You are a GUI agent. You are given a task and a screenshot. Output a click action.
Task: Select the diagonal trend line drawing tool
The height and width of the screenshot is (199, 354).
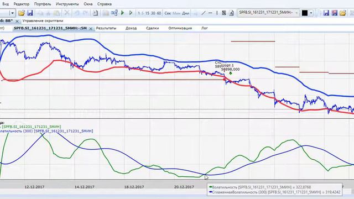(203, 13)
